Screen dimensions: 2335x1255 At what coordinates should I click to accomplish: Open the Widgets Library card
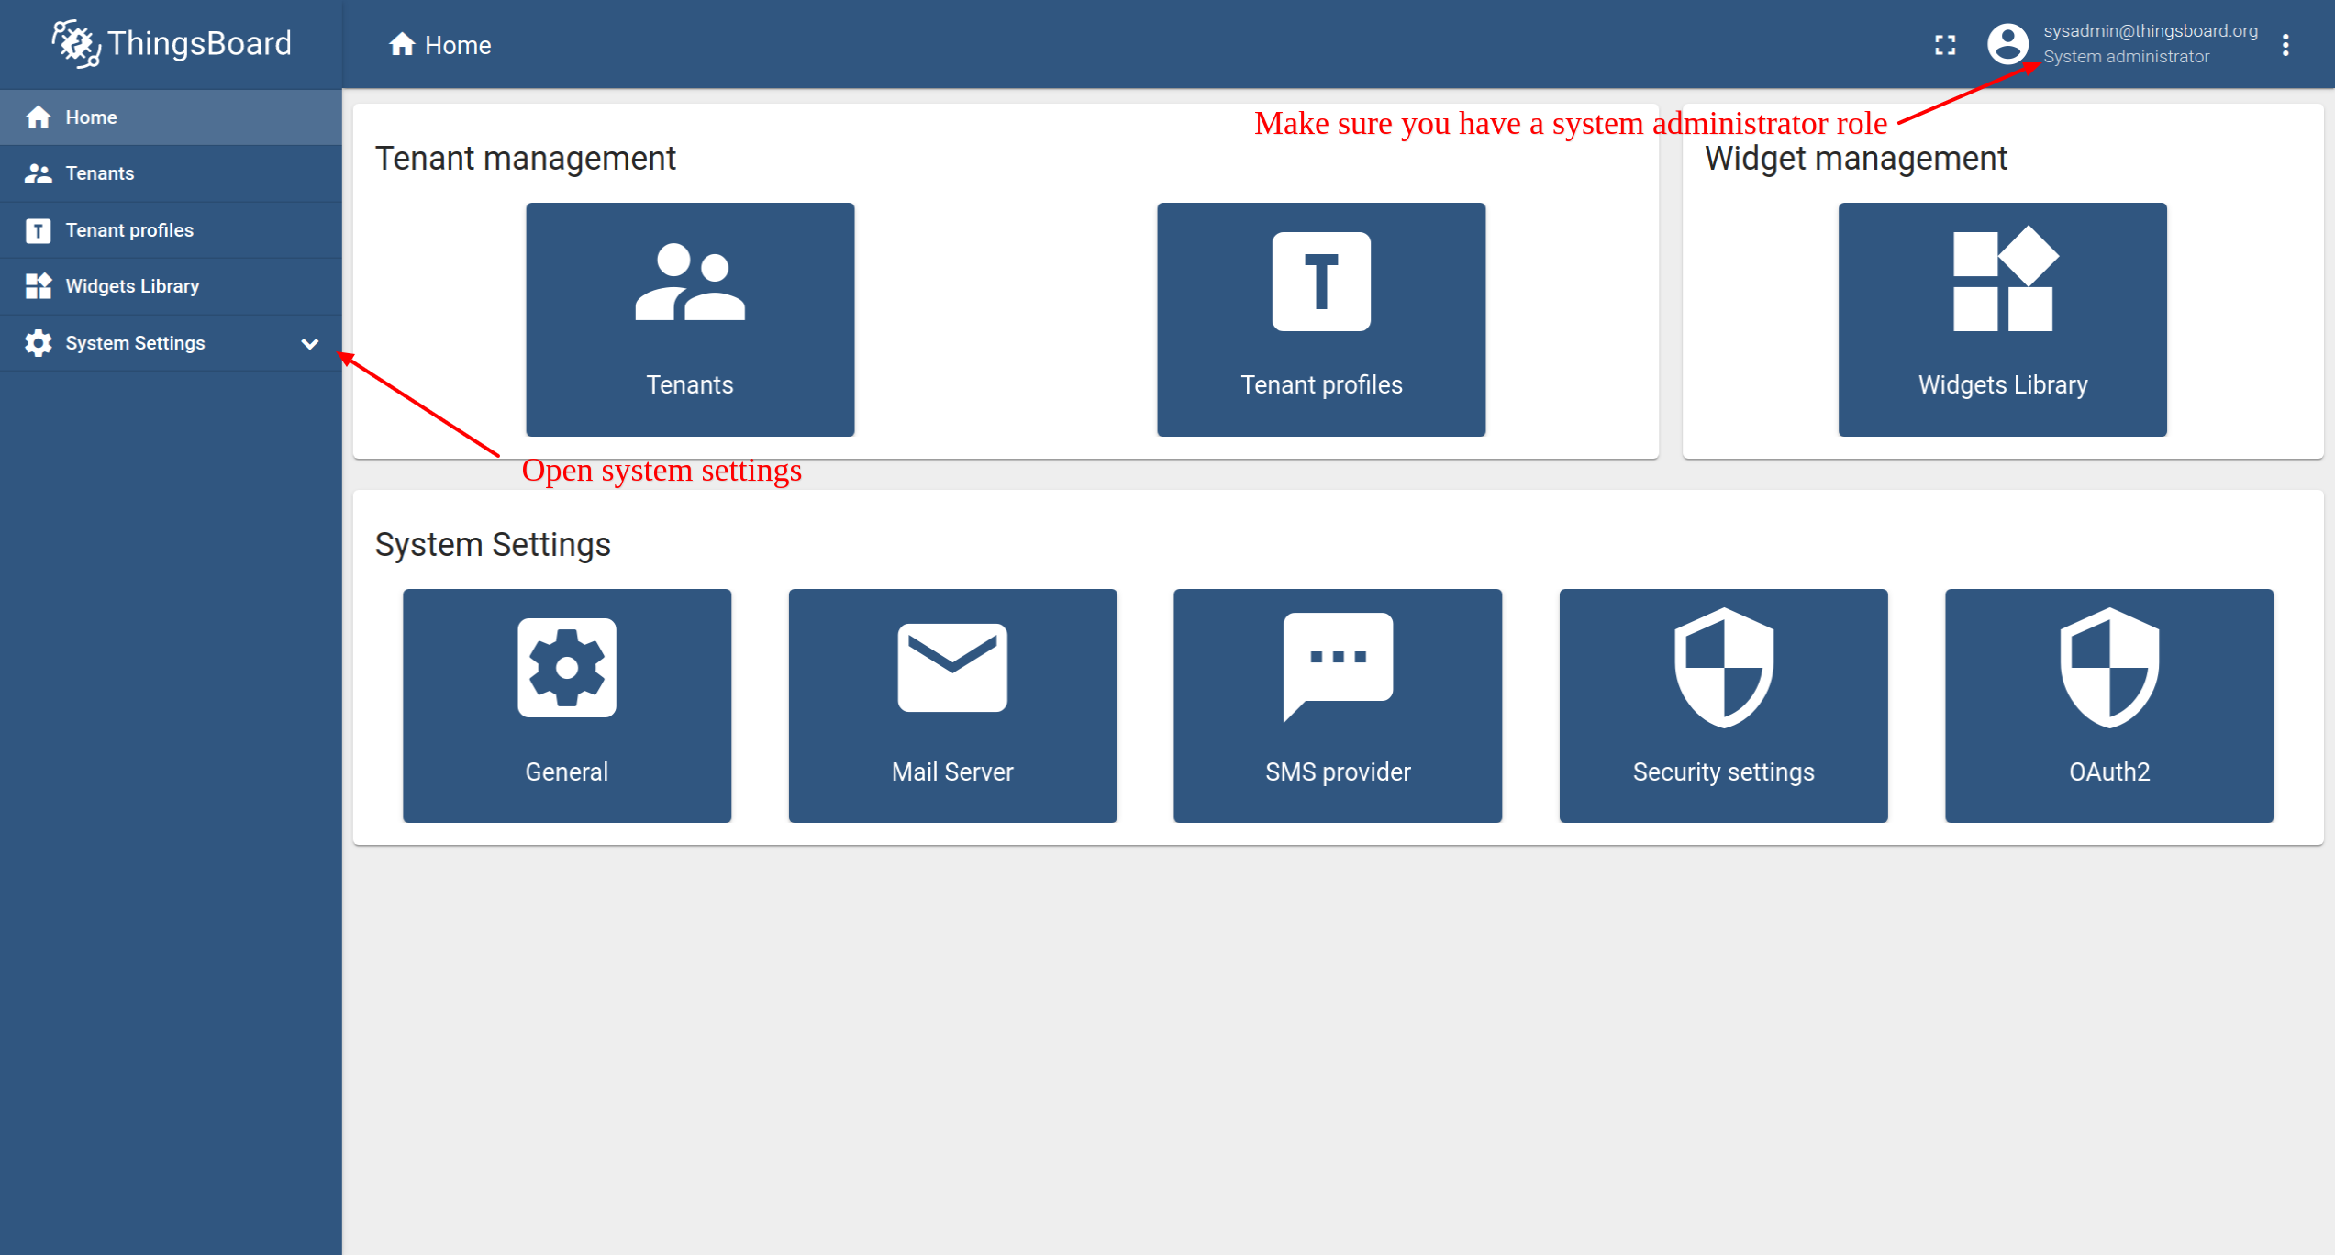point(2002,319)
